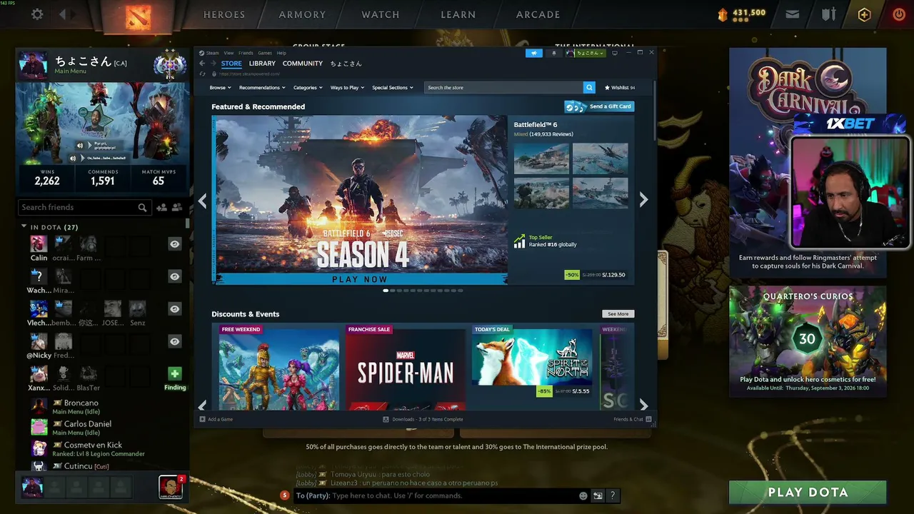Image resolution: width=914 pixels, height=514 pixels.
Task: Open the Browse dropdown in Steam store
Action: point(220,87)
